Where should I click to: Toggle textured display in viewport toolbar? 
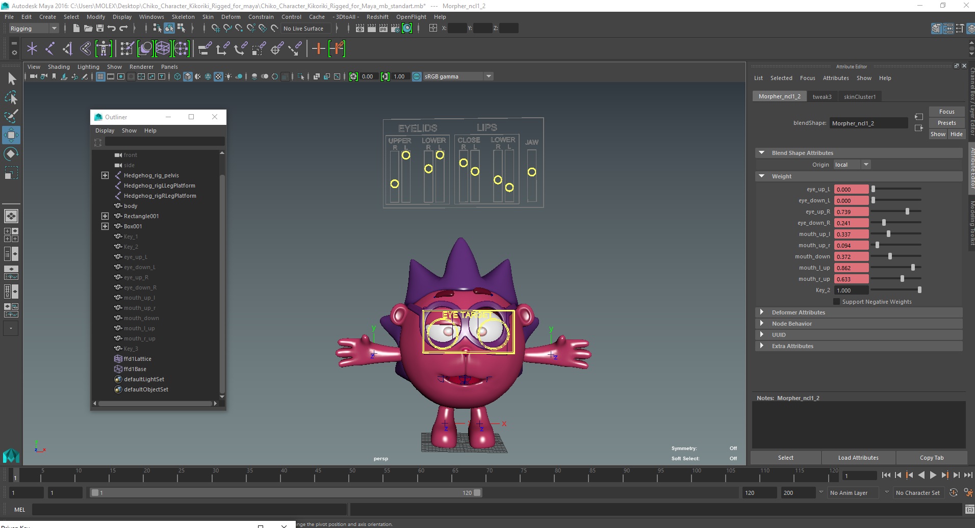point(218,76)
